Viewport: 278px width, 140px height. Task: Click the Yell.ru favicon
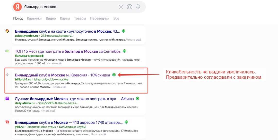coord(7,122)
